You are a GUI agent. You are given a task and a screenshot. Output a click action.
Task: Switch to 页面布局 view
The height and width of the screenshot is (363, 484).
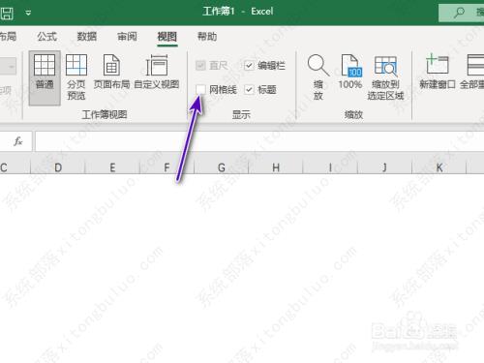pos(111,72)
